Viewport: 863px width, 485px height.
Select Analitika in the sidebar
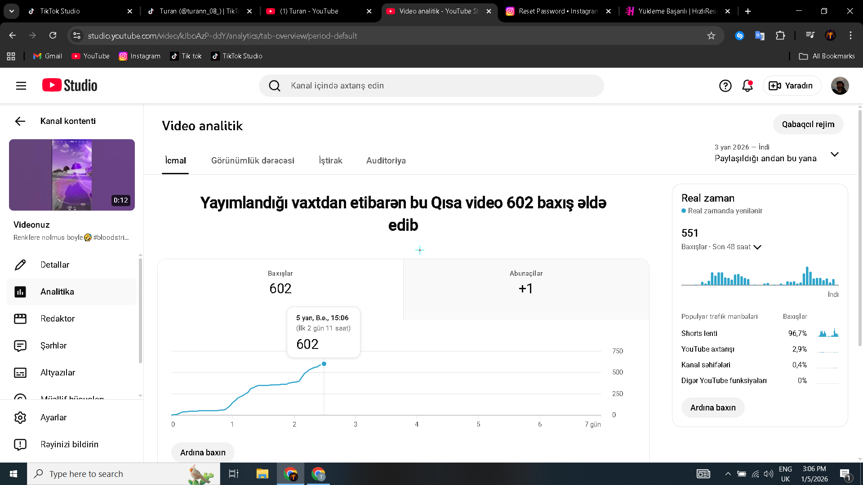click(71, 292)
